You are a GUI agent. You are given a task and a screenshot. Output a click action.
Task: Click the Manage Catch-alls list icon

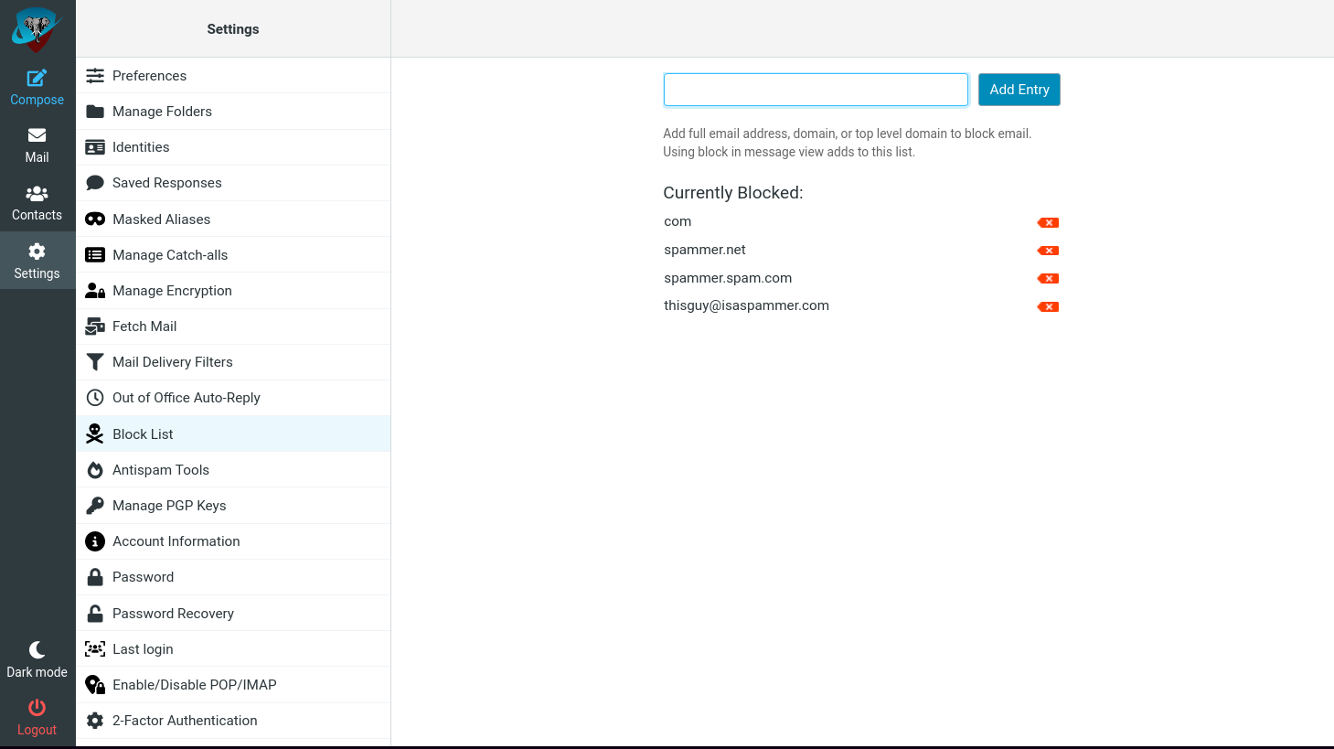[x=95, y=255]
